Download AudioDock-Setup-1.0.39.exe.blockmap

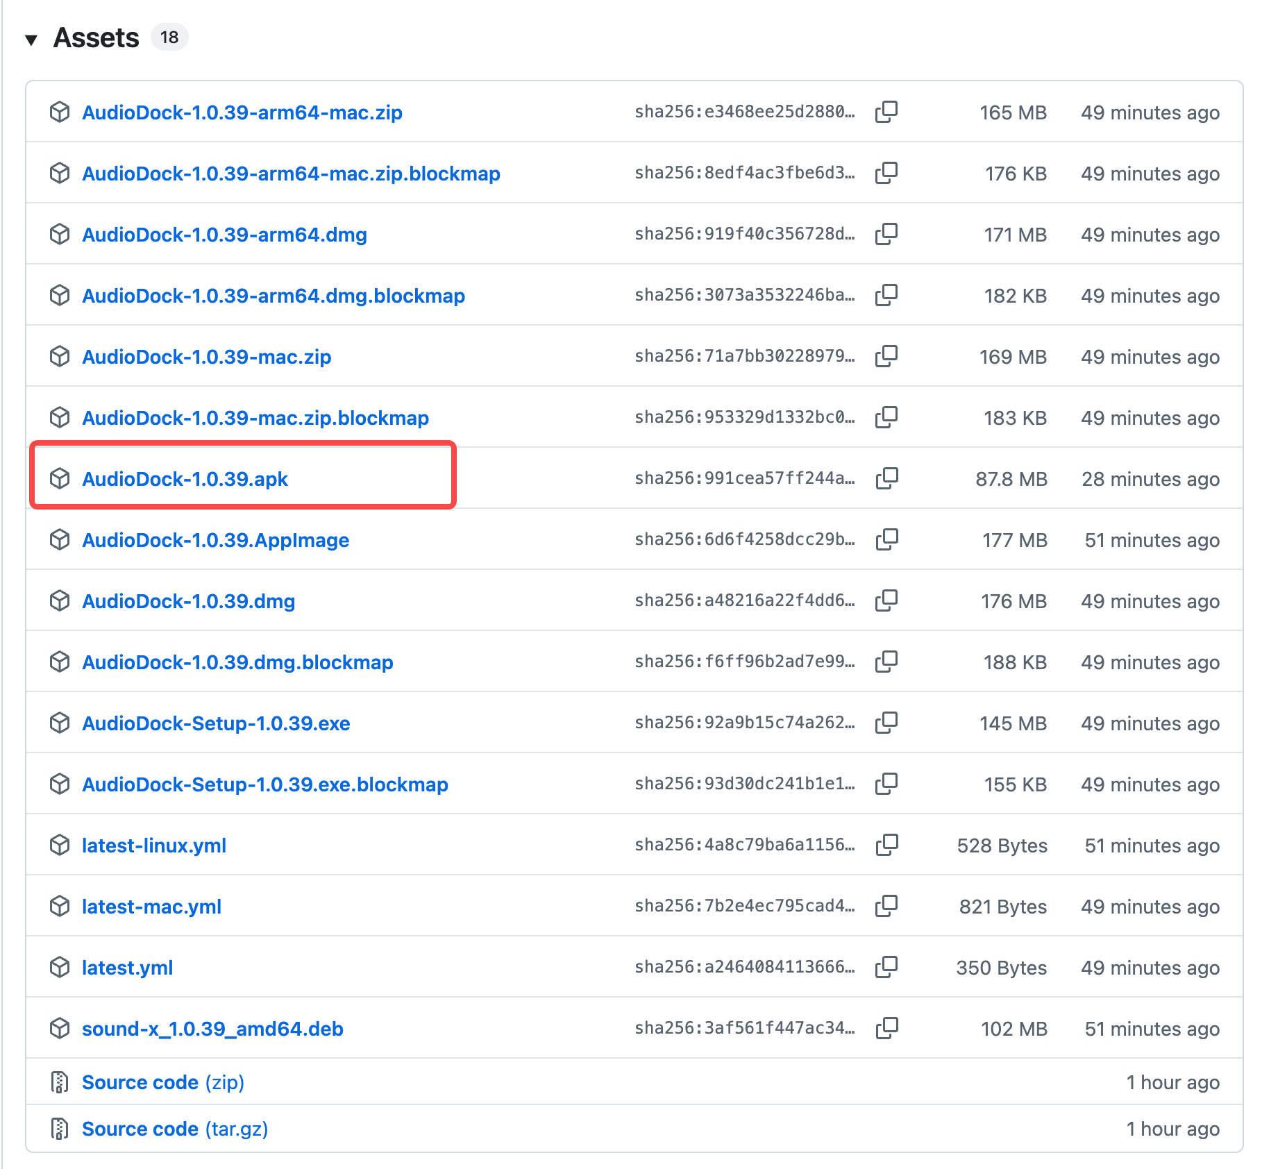click(265, 784)
